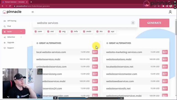Buy unitedwebsiteservices.com

[x=95, y=67]
